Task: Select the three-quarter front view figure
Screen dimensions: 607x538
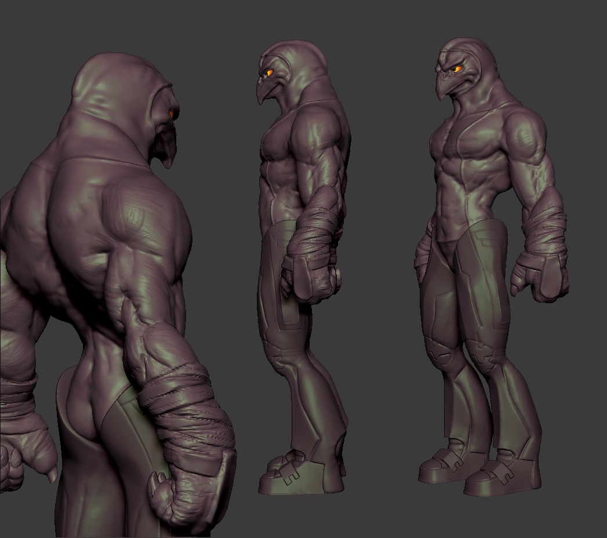Action: (493, 267)
